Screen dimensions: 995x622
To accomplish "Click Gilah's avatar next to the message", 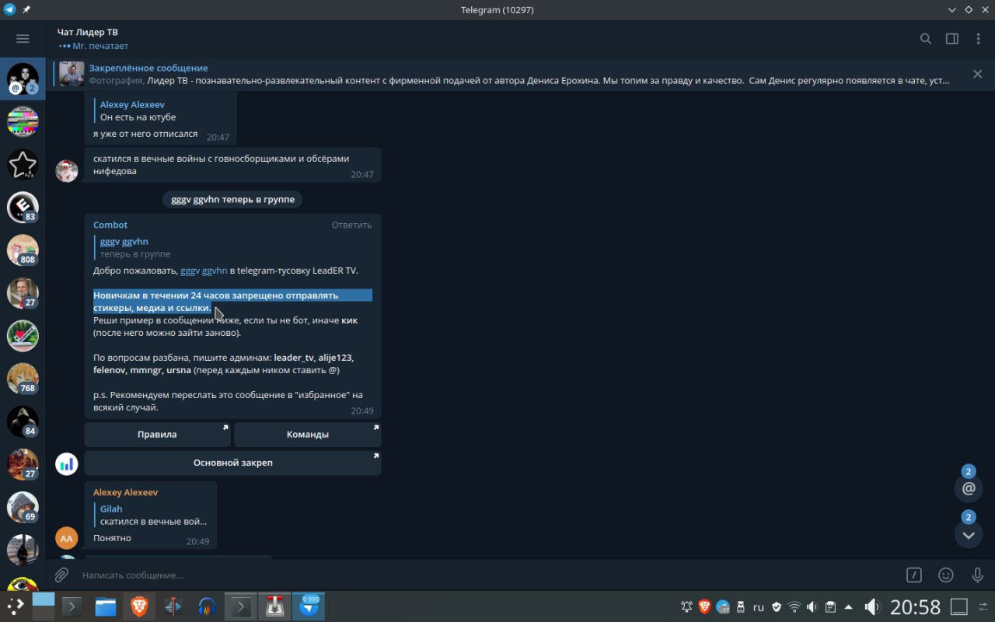I will (67, 171).
